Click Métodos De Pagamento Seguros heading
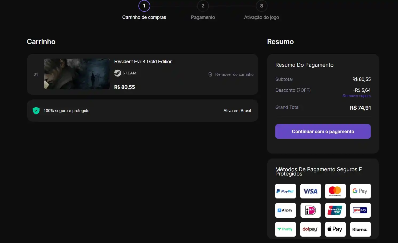 pos(319,172)
